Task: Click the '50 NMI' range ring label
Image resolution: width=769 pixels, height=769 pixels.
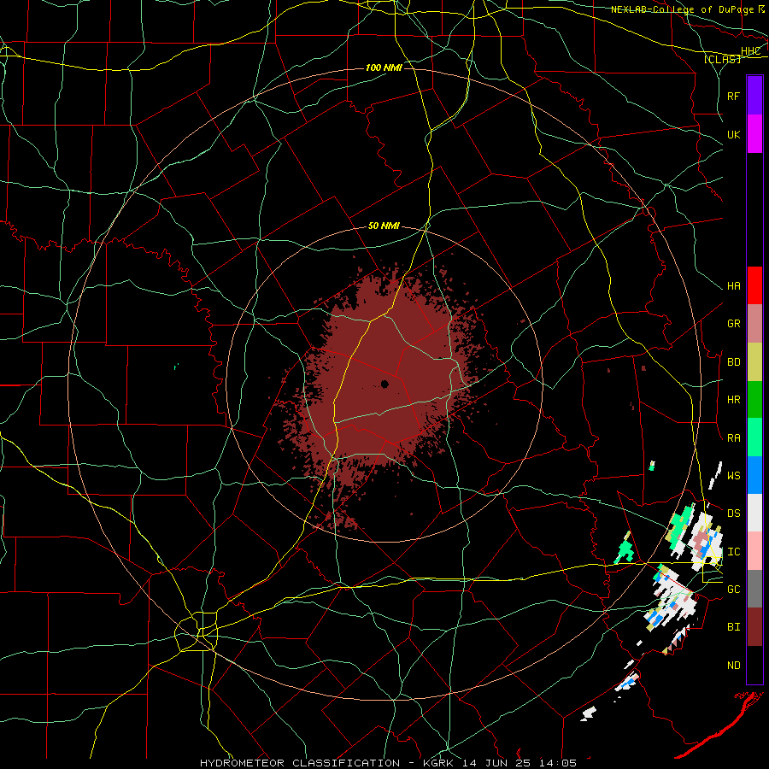Action: pos(384,226)
